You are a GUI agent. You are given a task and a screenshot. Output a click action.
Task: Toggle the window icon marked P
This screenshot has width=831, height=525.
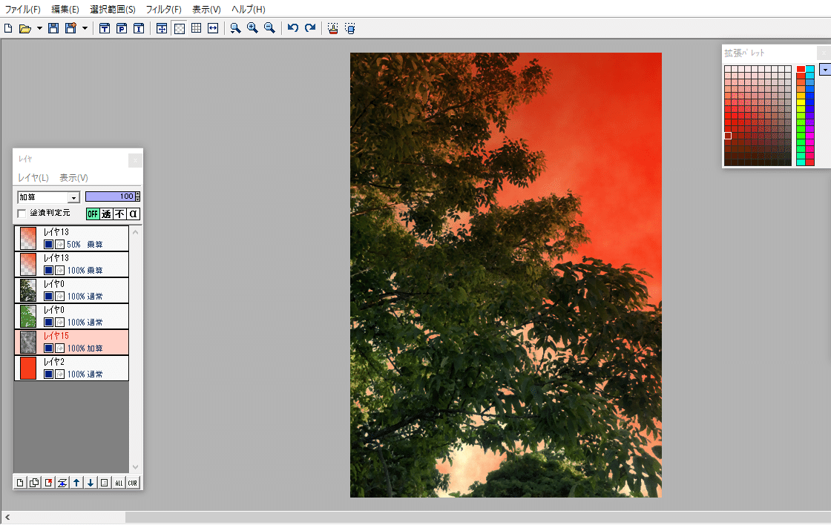(x=122, y=28)
